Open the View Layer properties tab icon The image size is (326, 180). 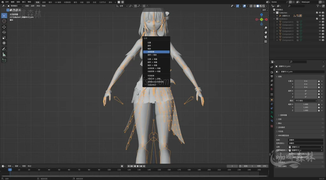(272, 81)
